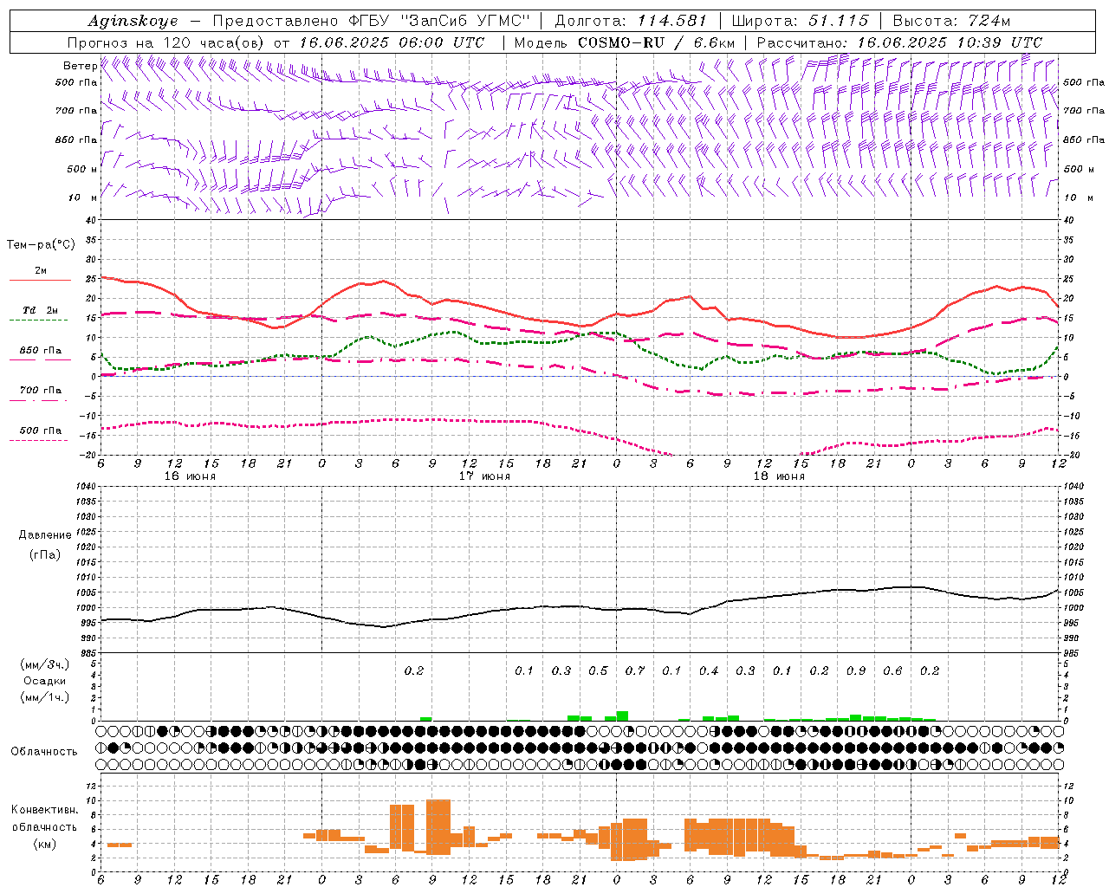Select the 500 гПа temperature legend entry
Screen dimensions: 1109x887
[41, 431]
